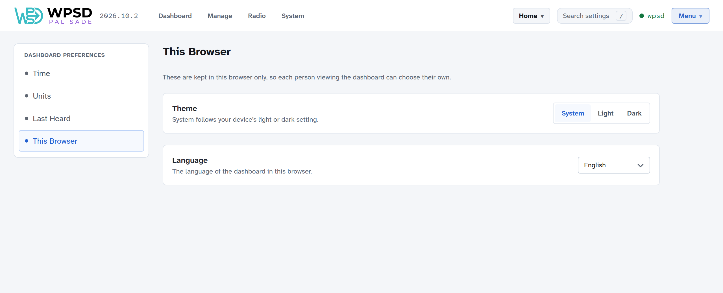This screenshot has height=293, width=723.
Task: Click the slash shortcut key badge
Action: [621, 16]
